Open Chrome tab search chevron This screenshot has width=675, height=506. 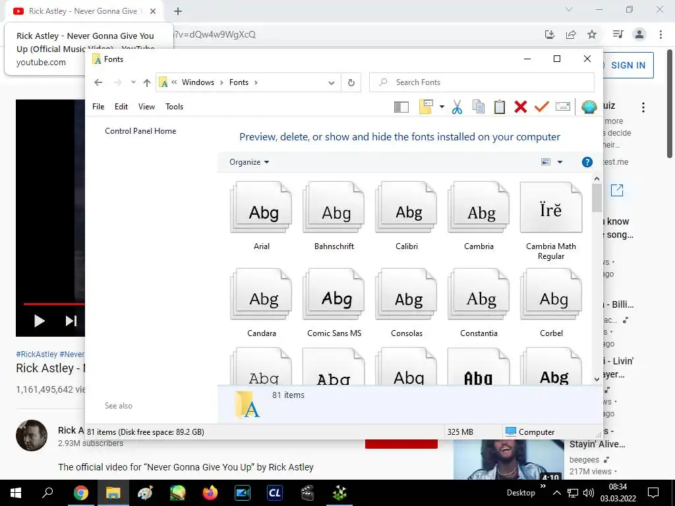pyautogui.click(x=569, y=9)
